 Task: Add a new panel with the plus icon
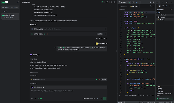(x=140, y=2)
